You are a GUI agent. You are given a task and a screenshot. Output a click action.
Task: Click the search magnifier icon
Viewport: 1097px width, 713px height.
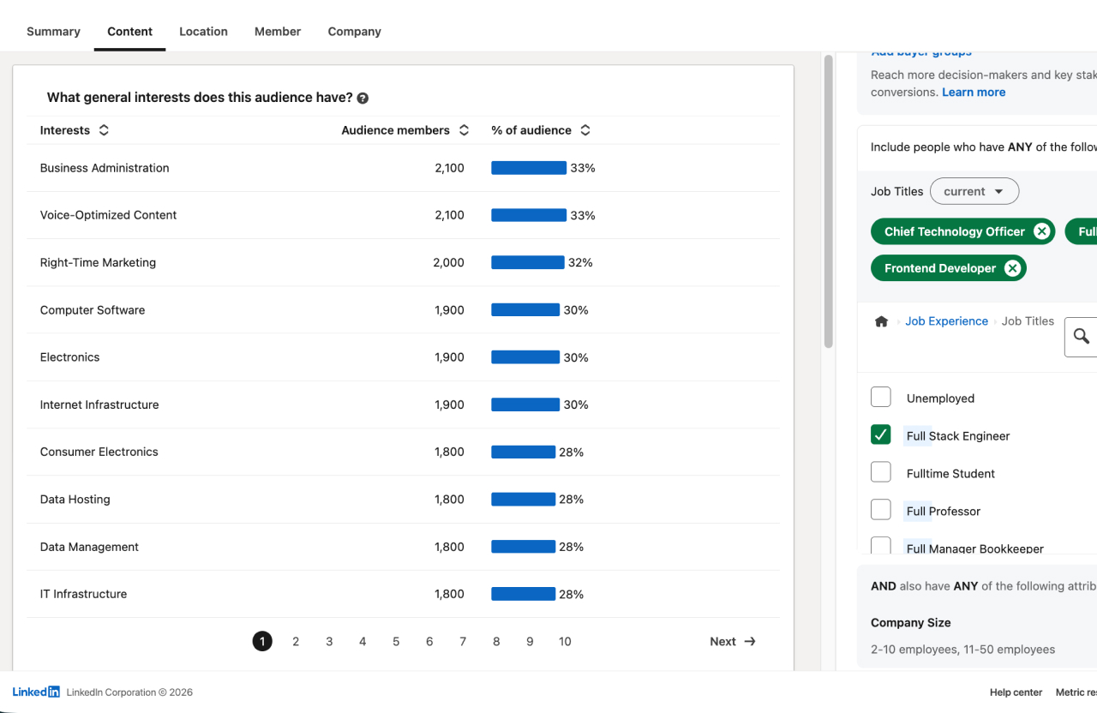point(1082,336)
